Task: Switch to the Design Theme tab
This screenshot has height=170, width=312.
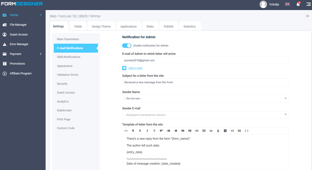Action: pos(101,27)
